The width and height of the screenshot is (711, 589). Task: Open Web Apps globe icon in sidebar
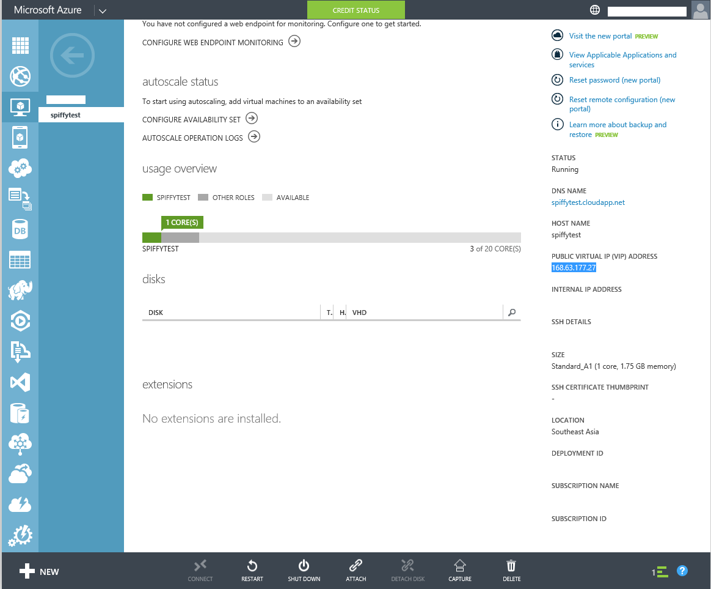coord(20,76)
